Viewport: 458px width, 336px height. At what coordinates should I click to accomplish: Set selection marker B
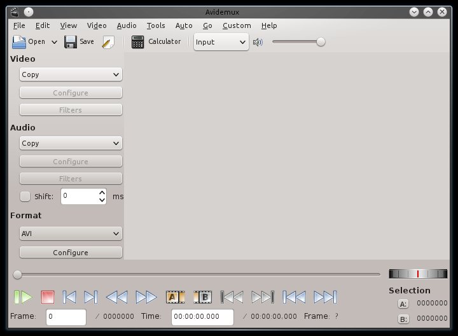click(203, 297)
